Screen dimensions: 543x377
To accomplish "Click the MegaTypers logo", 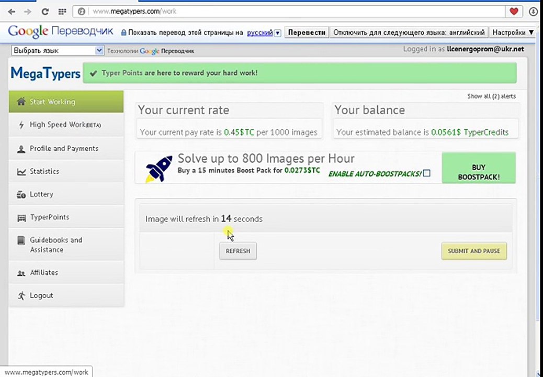I will tap(46, 73).
